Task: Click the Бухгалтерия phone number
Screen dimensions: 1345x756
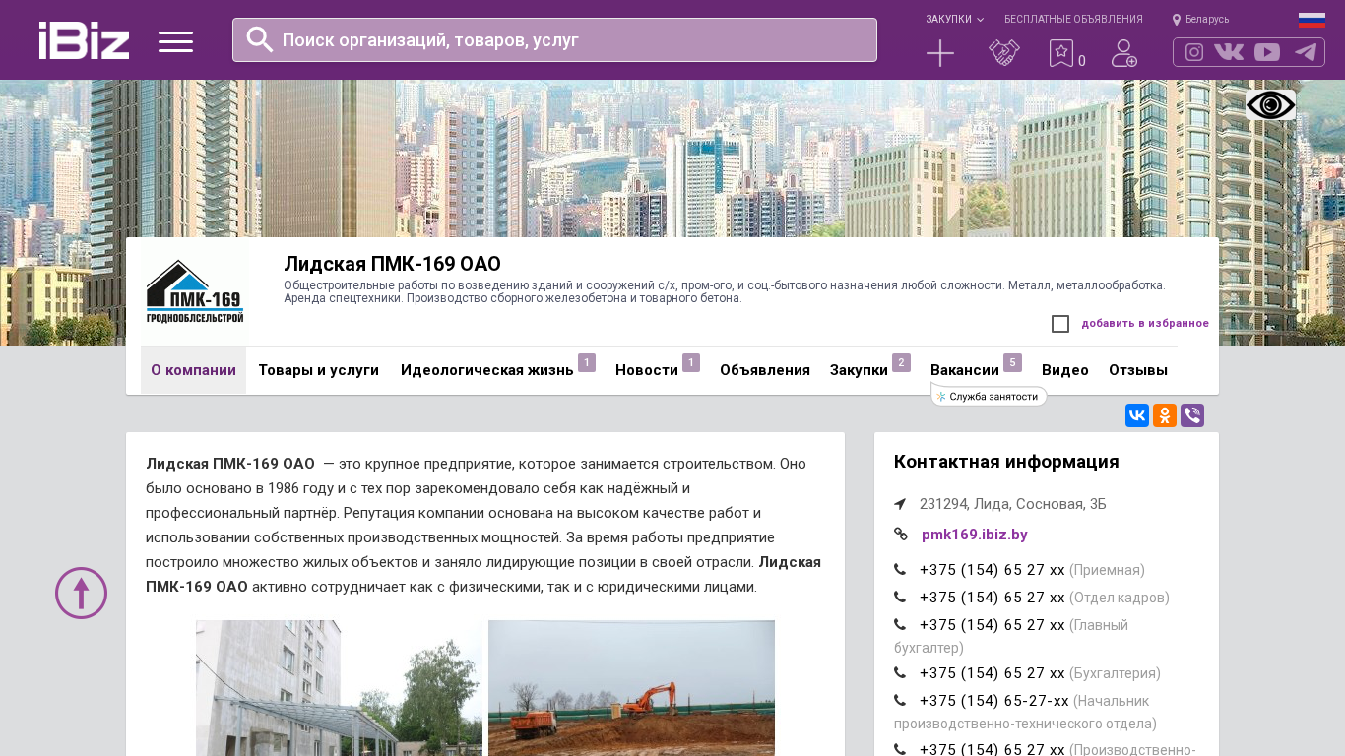Action: tap(993, 673)
